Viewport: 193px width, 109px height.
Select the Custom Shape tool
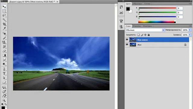click(4, 82)
